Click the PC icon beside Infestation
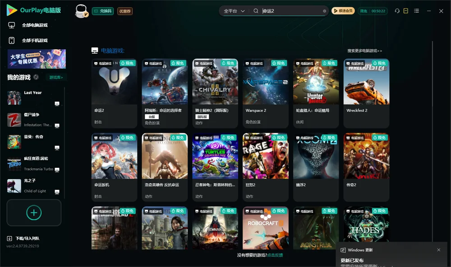This screenshot has width=451, height=267. pos(57,126)
